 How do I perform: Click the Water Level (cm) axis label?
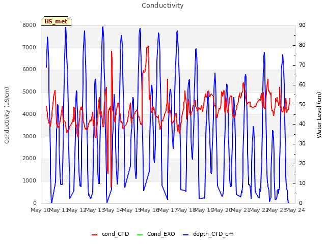pos(319,115)
